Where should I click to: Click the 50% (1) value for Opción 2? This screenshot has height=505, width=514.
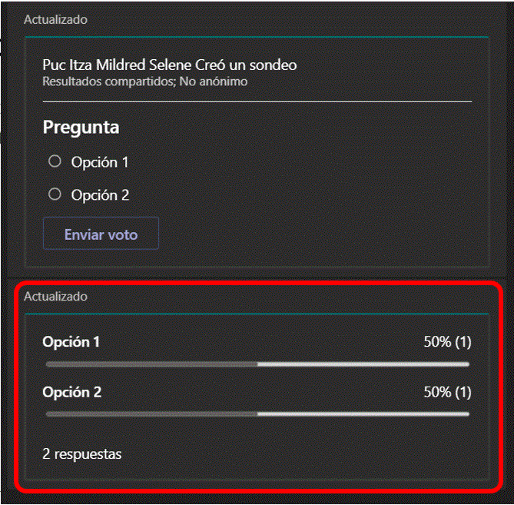point(447,392)
